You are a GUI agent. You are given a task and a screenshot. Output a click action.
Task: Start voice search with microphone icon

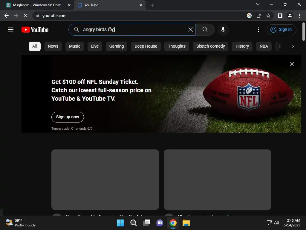[223, 30]
